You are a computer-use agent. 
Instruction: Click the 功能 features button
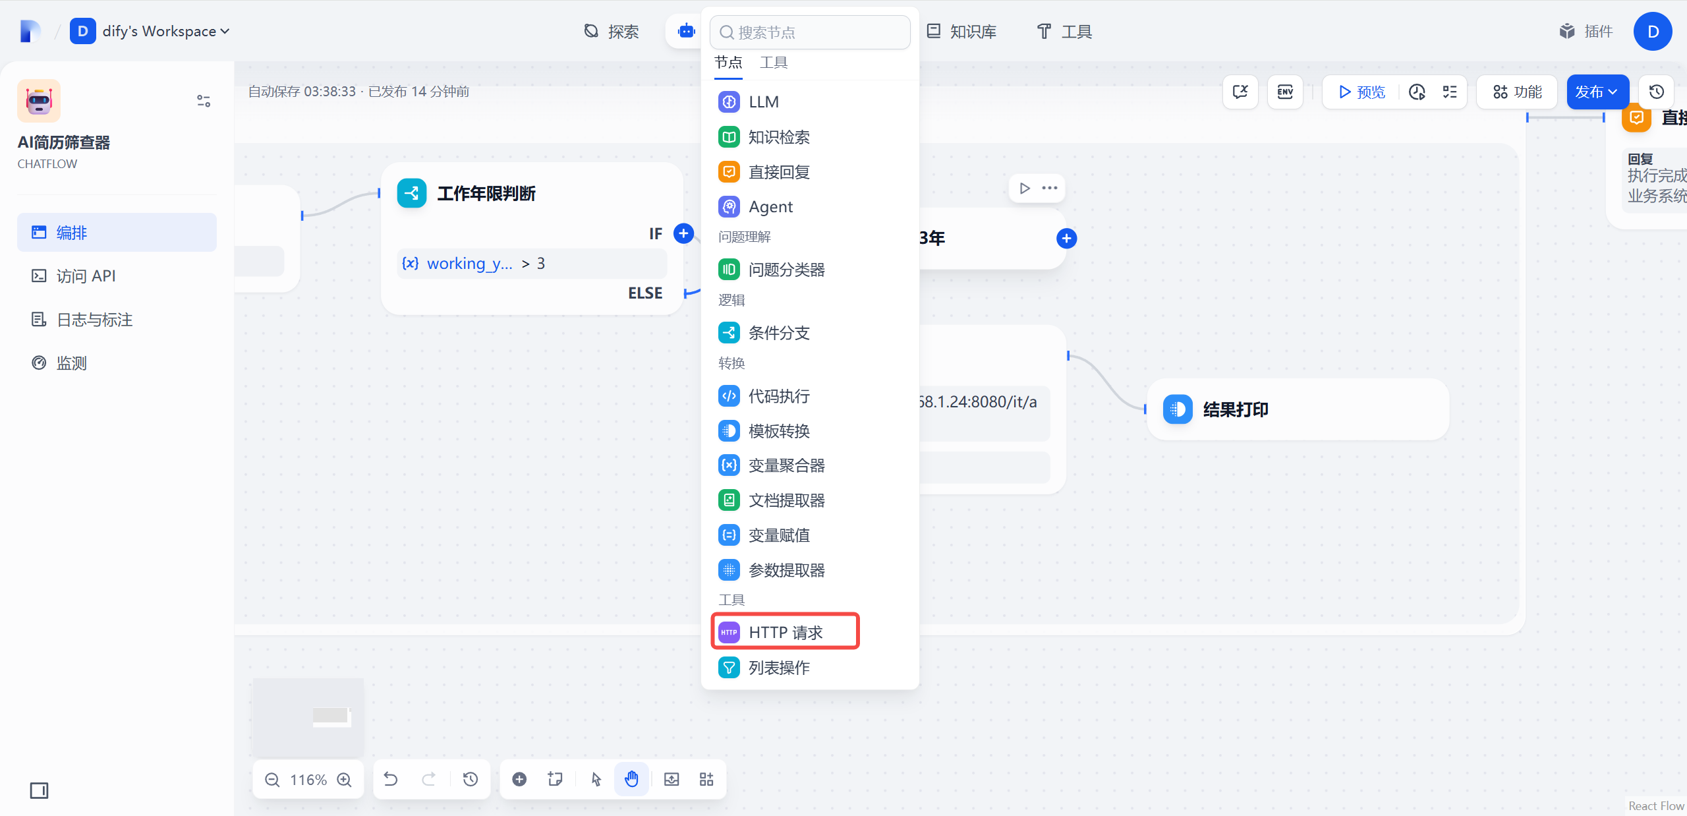coord(1516,92)
